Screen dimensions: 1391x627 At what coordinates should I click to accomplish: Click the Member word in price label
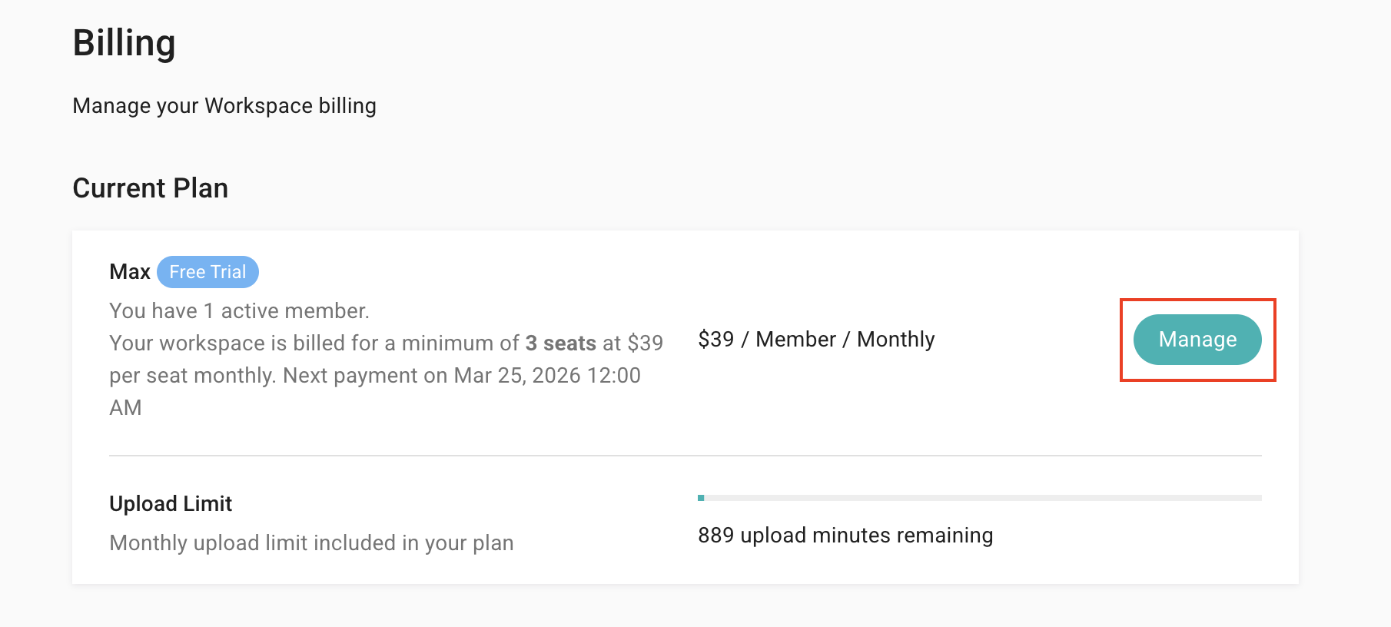795,340
